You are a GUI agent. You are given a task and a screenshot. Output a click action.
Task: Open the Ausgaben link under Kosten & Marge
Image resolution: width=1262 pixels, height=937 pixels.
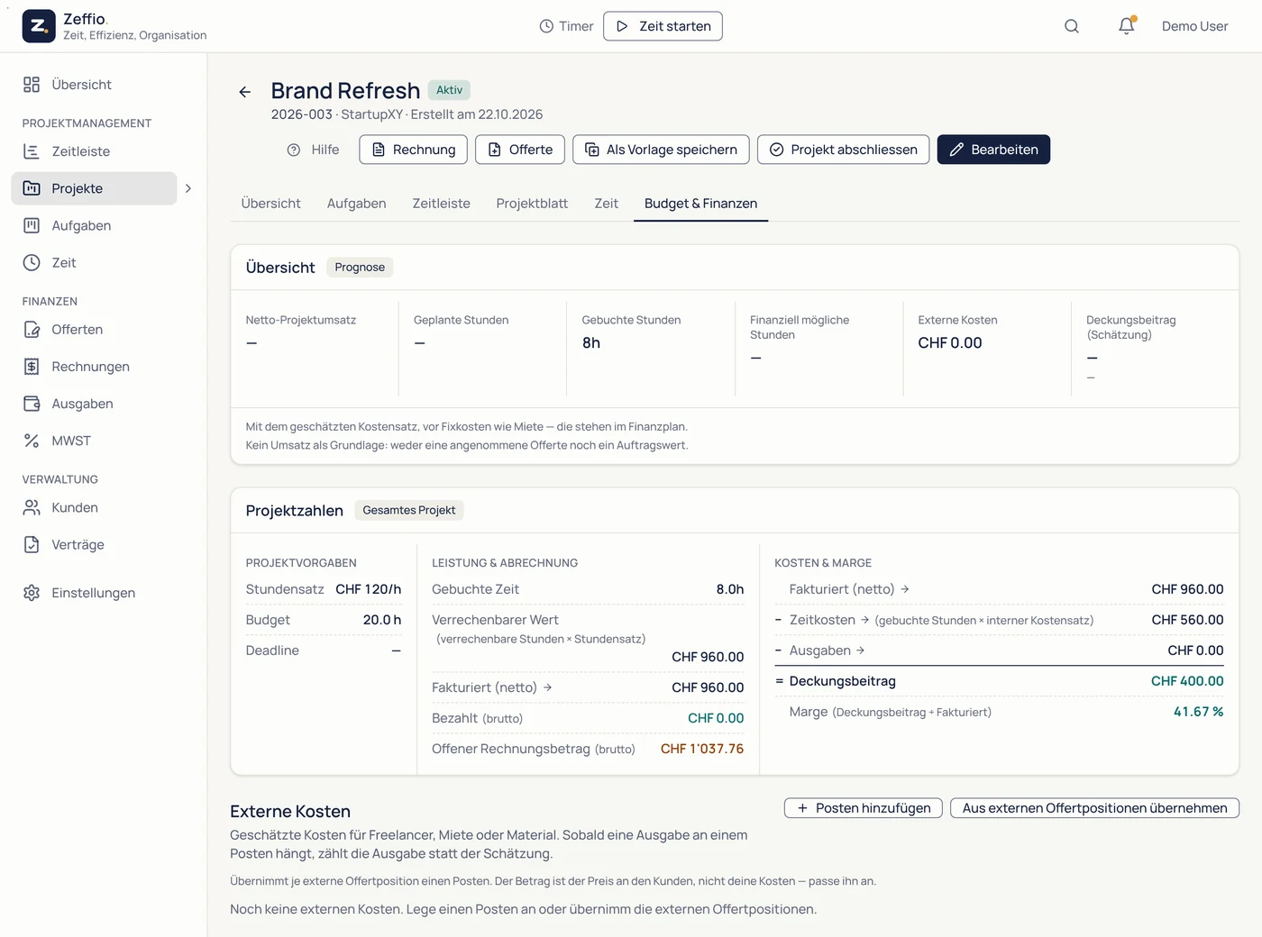point(828,650)
